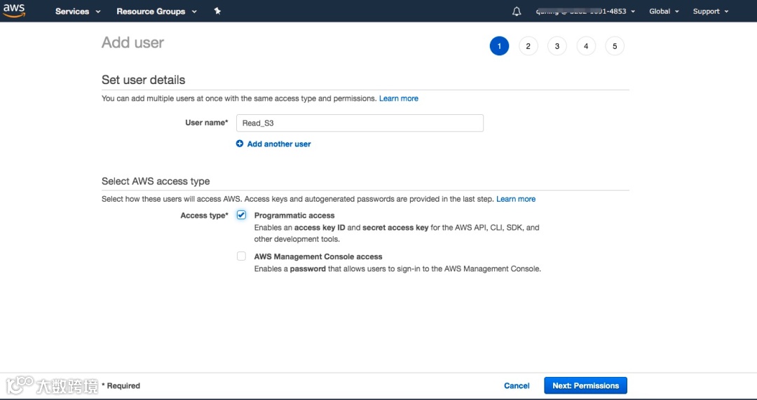Click Learn more link about access type
Screen dimensions: 757x400
point(516,200)
